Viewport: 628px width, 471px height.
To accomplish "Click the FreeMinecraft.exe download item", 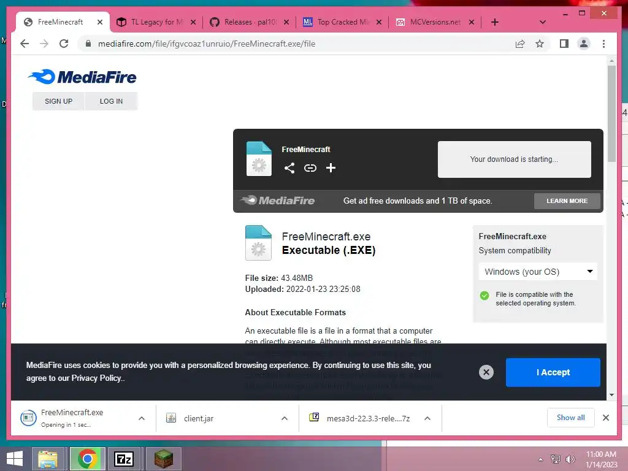I will [72, 418].
